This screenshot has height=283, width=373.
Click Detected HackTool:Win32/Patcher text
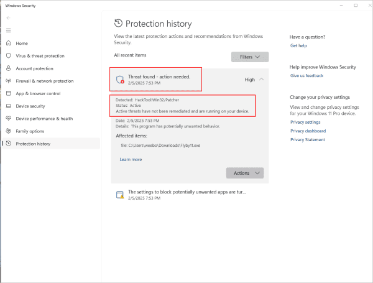click(147, 100)
